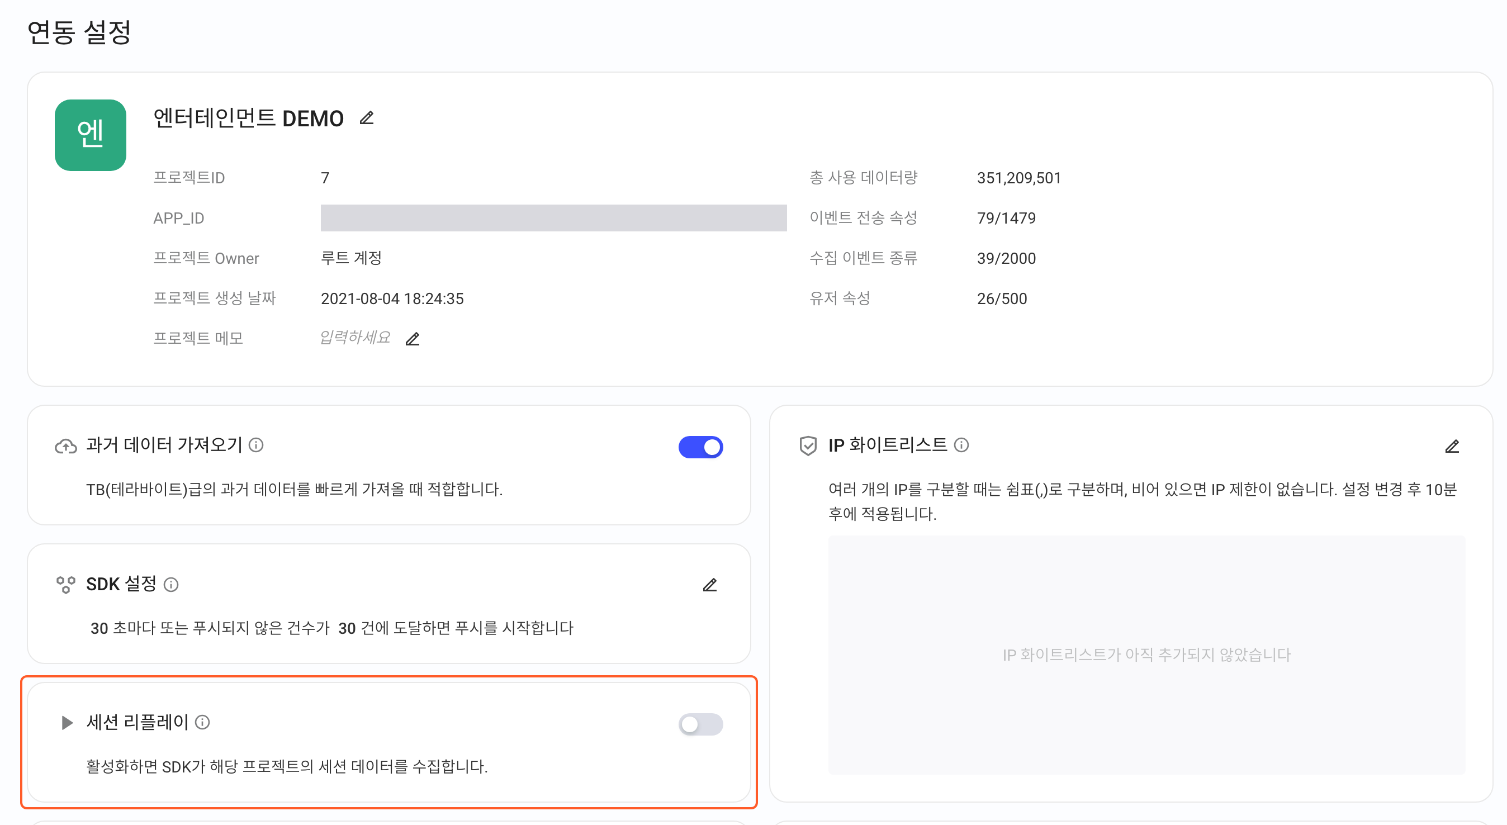Click the 세션 리플레이 description text
Image resolution: width=1507 pixels, height=825 pixels.
(287, 766)
